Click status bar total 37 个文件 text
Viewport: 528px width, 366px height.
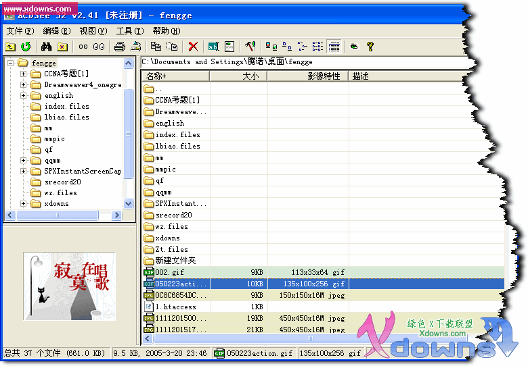pos(55,353)
